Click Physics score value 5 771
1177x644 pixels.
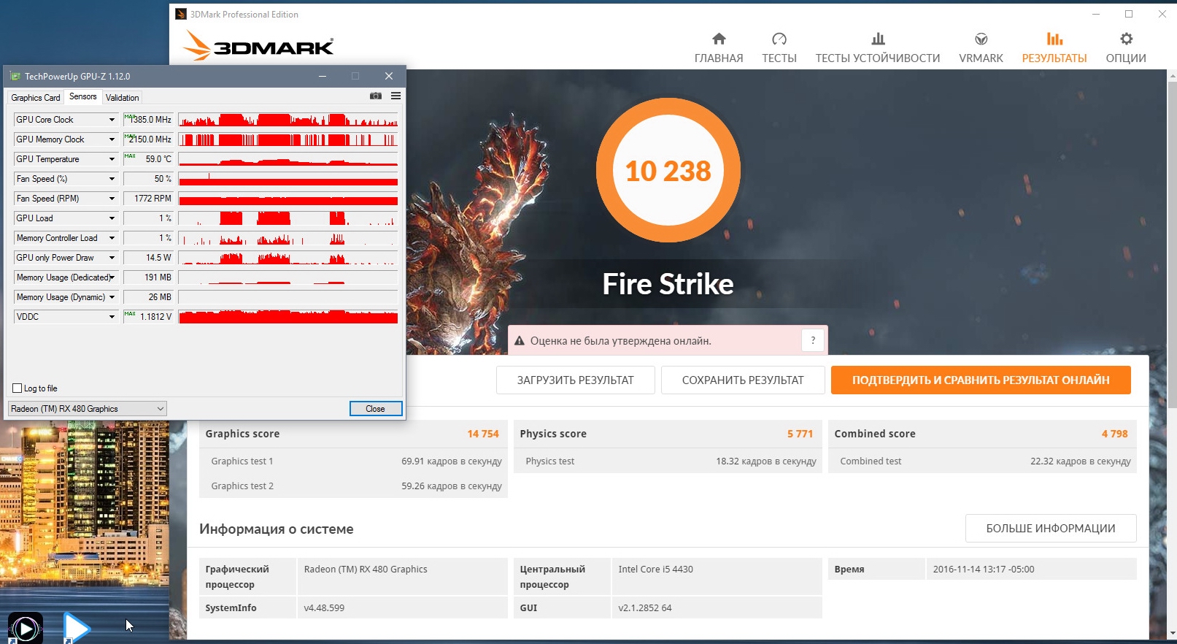point(800,434)
